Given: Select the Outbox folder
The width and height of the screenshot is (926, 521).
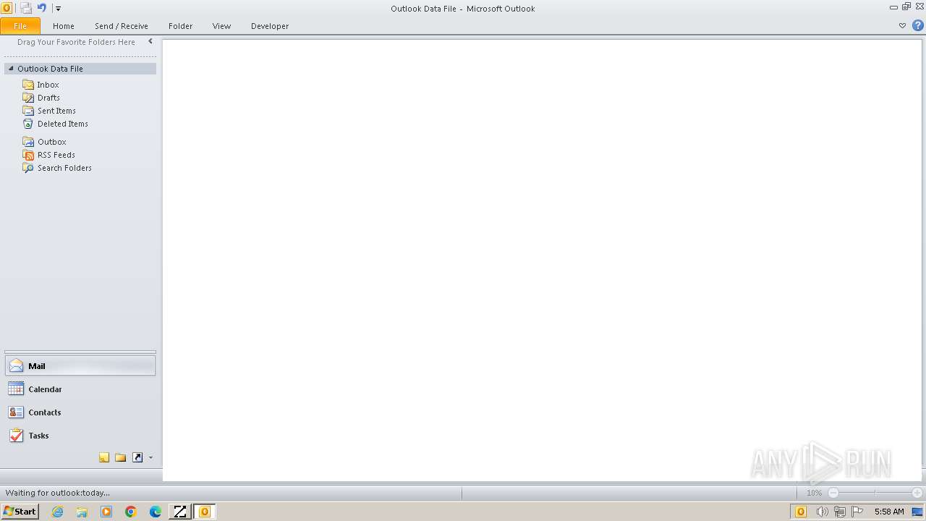Looking at the screenshot, I should click(52, 142).
